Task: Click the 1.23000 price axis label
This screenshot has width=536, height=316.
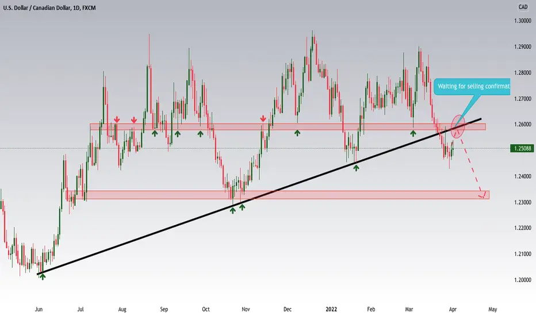Action: 522,202
